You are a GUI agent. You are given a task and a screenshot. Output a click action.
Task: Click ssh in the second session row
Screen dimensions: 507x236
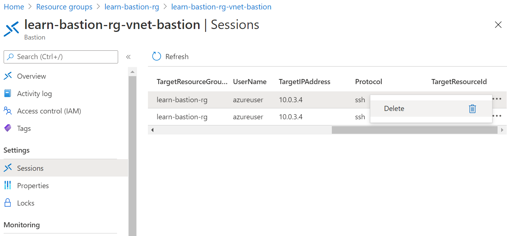click(360, 117)
